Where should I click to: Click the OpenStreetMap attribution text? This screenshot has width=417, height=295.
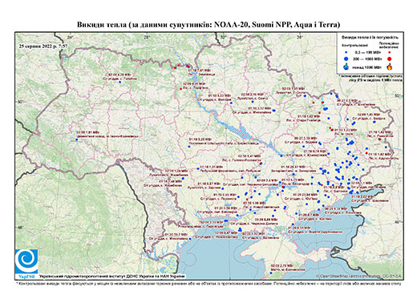(x=359, y=277)
